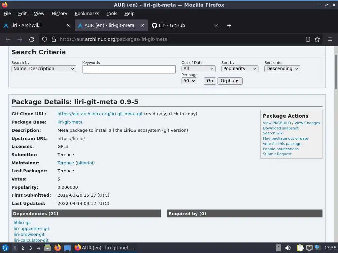Close the Liri GitHub tab
This screenshot has height=253, width=338.
[x=217, y=25]
